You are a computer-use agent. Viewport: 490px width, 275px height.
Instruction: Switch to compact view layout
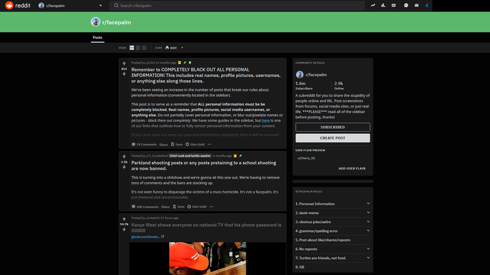144,48
